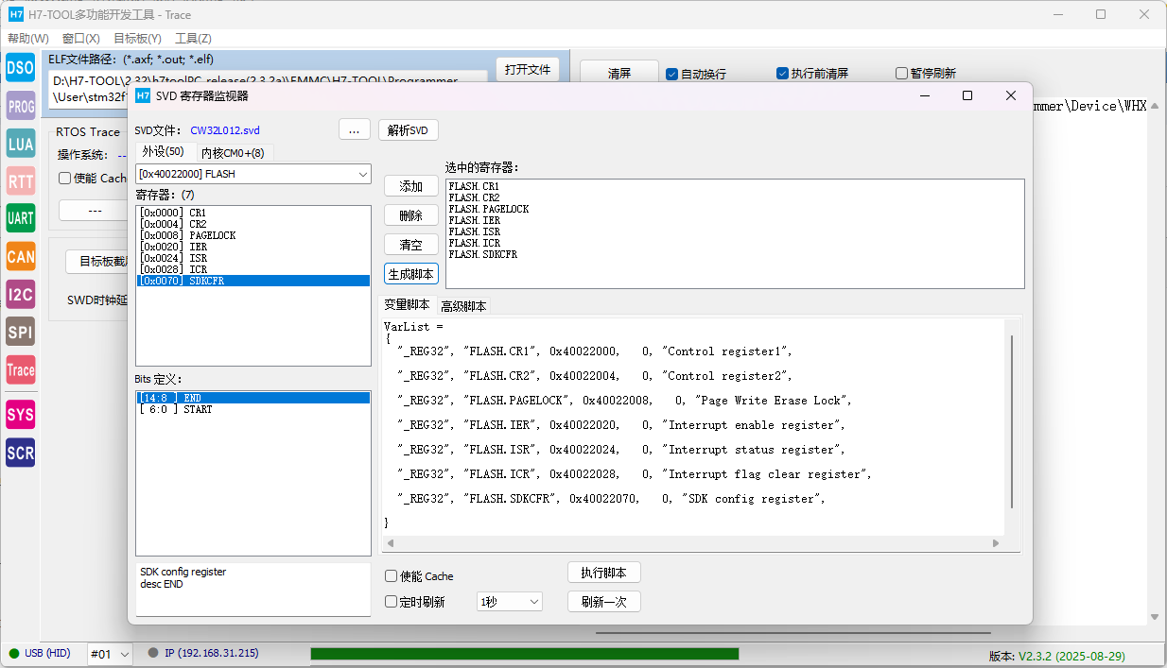Click the 清空 button
This screenshot has width=1167, height=668.
(411, 245)
